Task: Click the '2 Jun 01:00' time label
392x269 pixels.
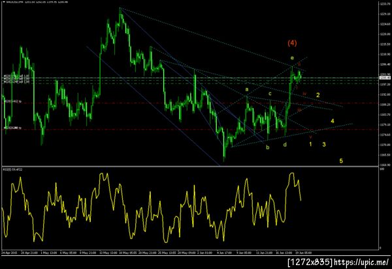Action: (204, 253)
